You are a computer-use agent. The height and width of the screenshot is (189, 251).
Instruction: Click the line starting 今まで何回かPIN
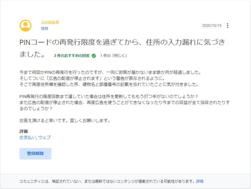[110, 72]
